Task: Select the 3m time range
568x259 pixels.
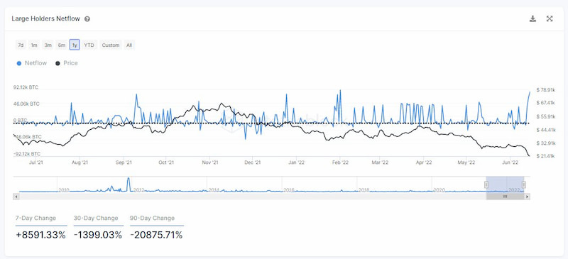Action: pyautogui.click(x=48, y=45)
